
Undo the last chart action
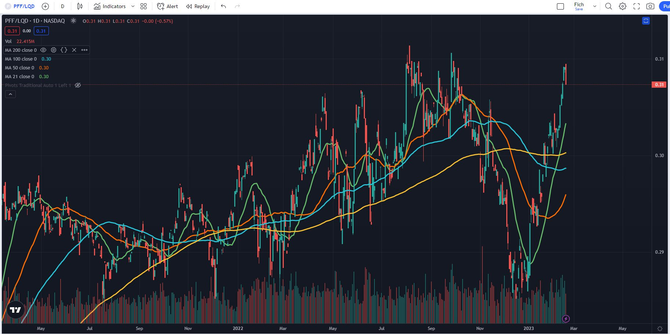[224, 6]
